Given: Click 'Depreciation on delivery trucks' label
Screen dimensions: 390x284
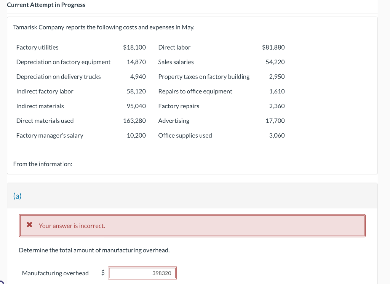Looking at the screenshot, I should (x=58, y=77).
